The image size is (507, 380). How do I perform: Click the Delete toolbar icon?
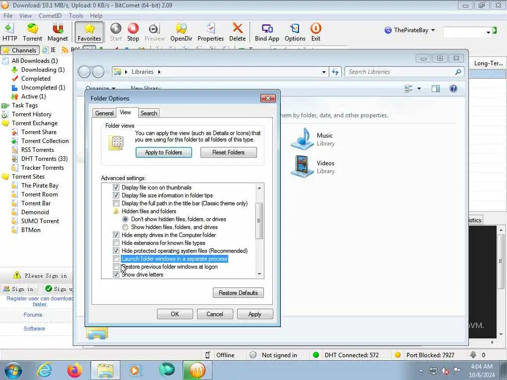pyautogui.click(x=237, y=32)
